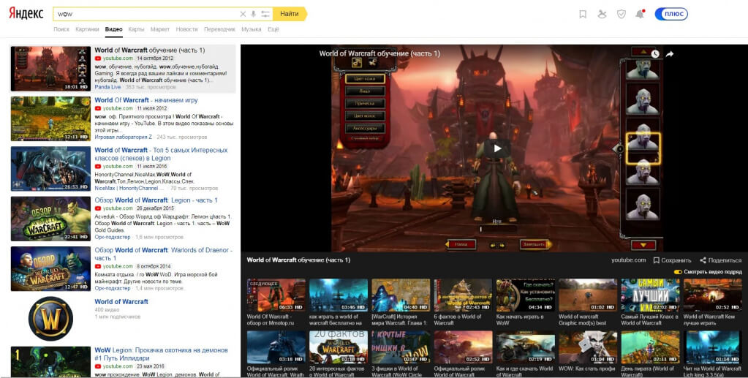Switch to the Картинки tab
748x378 pixels.
pyautogui.click(x=87, y=29)
